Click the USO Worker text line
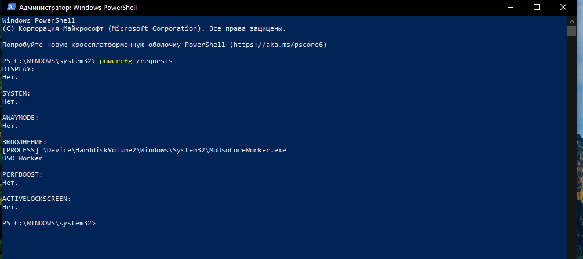The image size is (583, 259). click(x=22, y=158)
